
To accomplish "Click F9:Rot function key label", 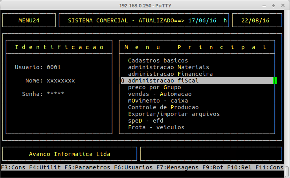I will 213,167.
